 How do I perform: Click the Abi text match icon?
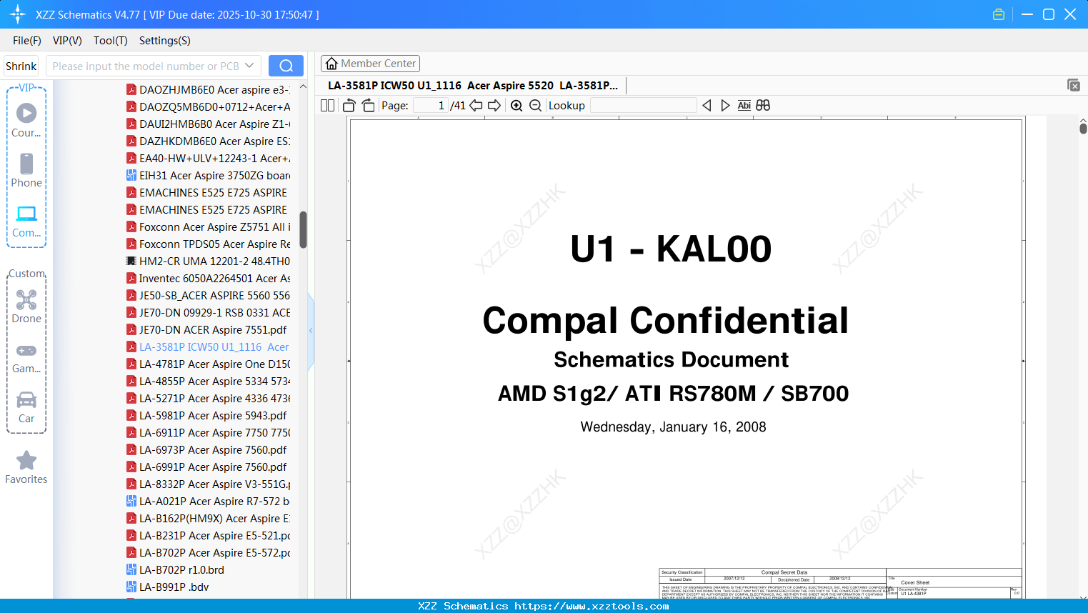tap(744, 106)
